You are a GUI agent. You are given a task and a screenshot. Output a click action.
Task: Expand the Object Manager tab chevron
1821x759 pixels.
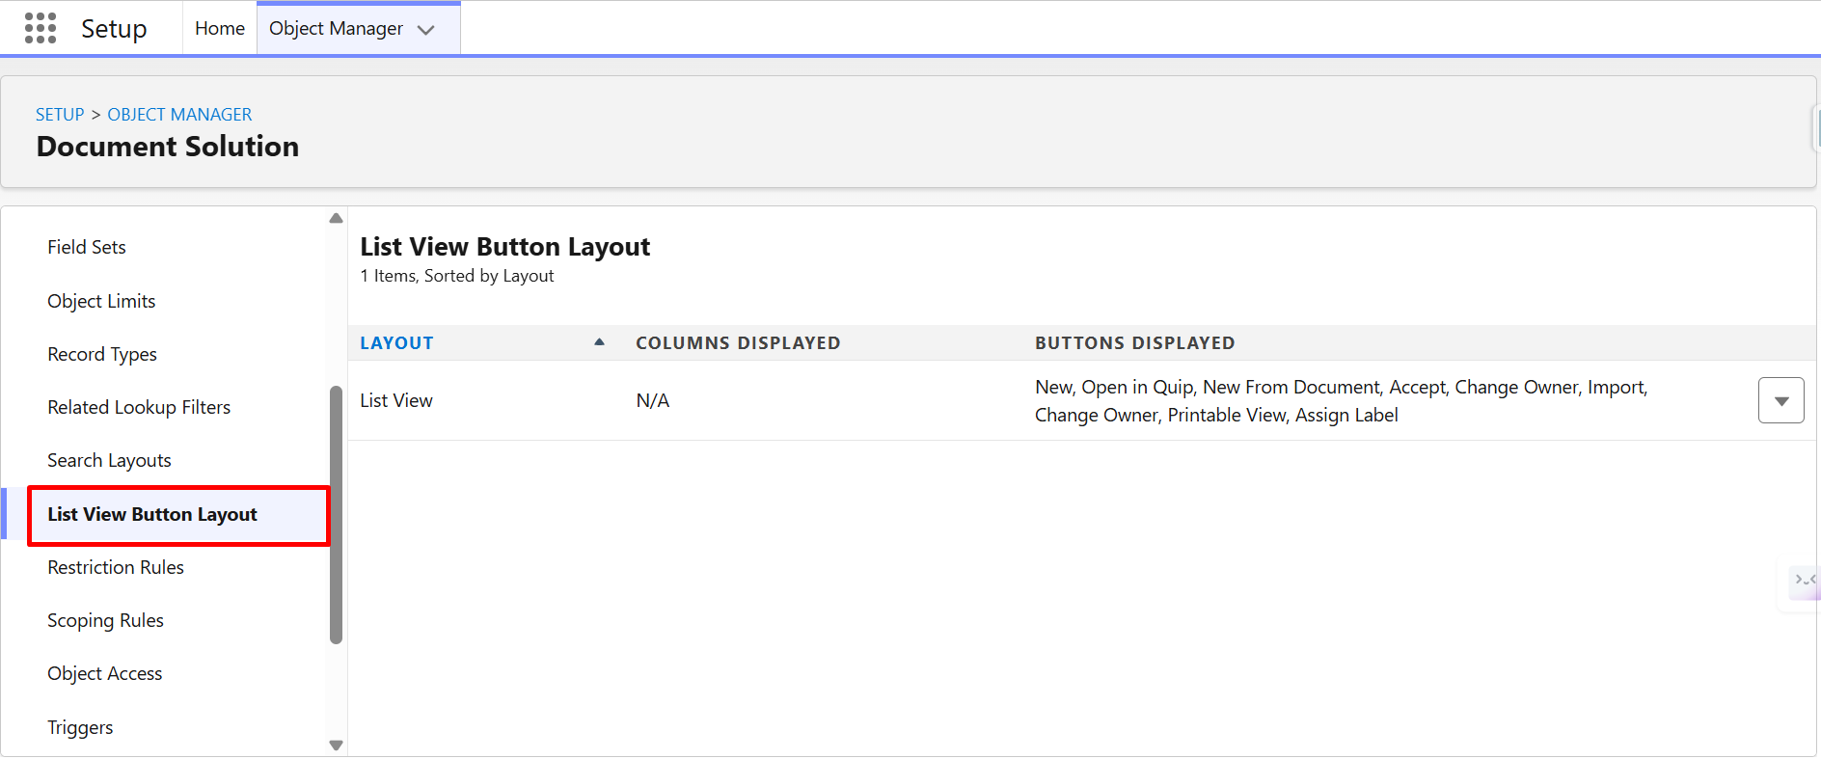(x=426, y=30)
